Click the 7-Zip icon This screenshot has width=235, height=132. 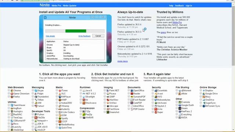pyautogui.click(x=84, y=111)
